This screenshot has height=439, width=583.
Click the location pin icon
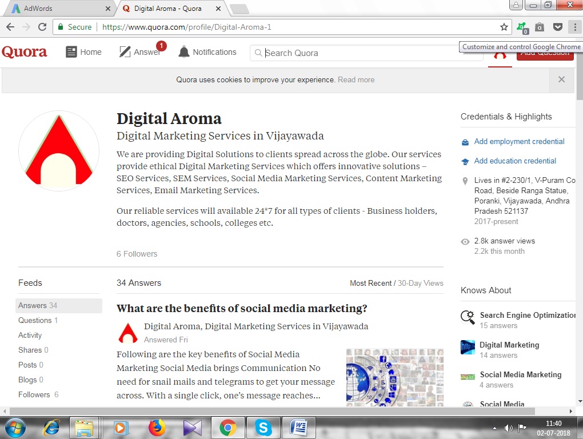tap(465, 181)
